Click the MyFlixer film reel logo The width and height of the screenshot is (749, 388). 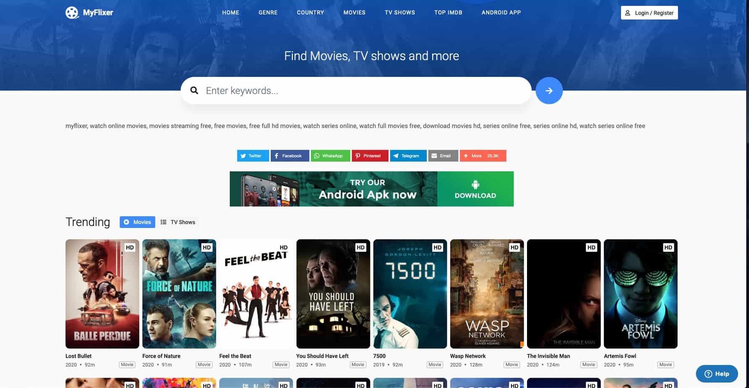tap(72, 13)
